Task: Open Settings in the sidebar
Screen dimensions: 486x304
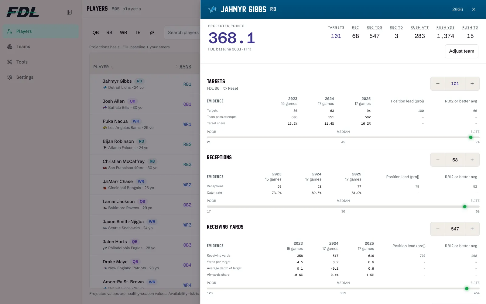Action: [41, 77]
